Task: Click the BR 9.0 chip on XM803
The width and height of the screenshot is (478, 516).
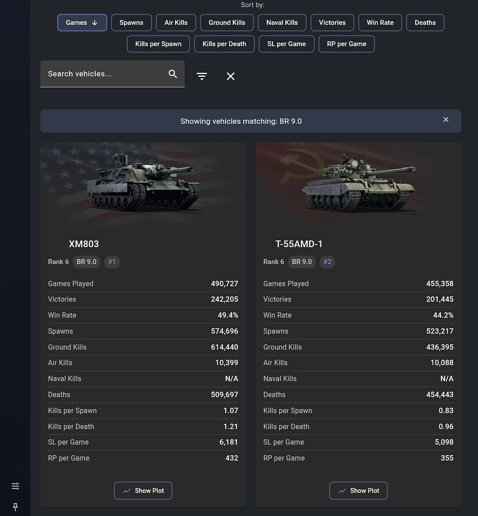Action: click(x=87, y=262)
